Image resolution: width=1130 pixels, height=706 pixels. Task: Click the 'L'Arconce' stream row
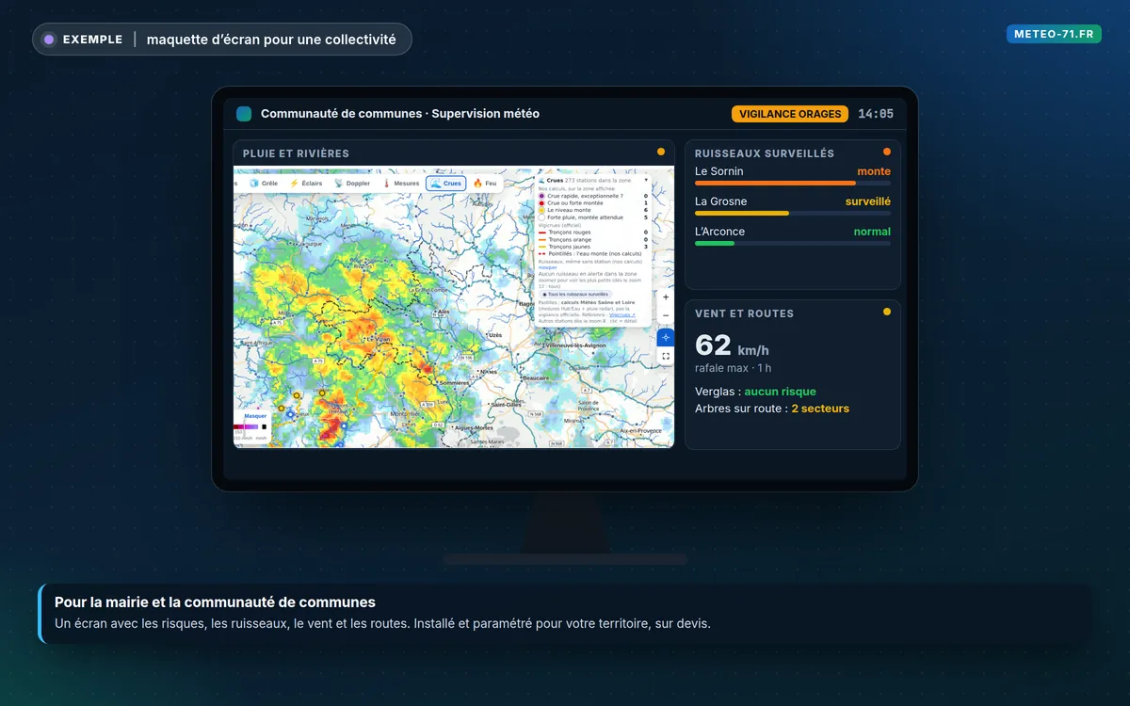click(793, 236)
